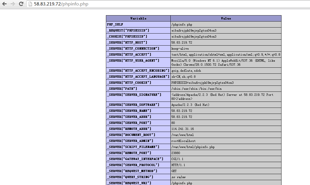Click the server port value 80
The height and width of the screenshot is (185, 310).
coord(173,123)
